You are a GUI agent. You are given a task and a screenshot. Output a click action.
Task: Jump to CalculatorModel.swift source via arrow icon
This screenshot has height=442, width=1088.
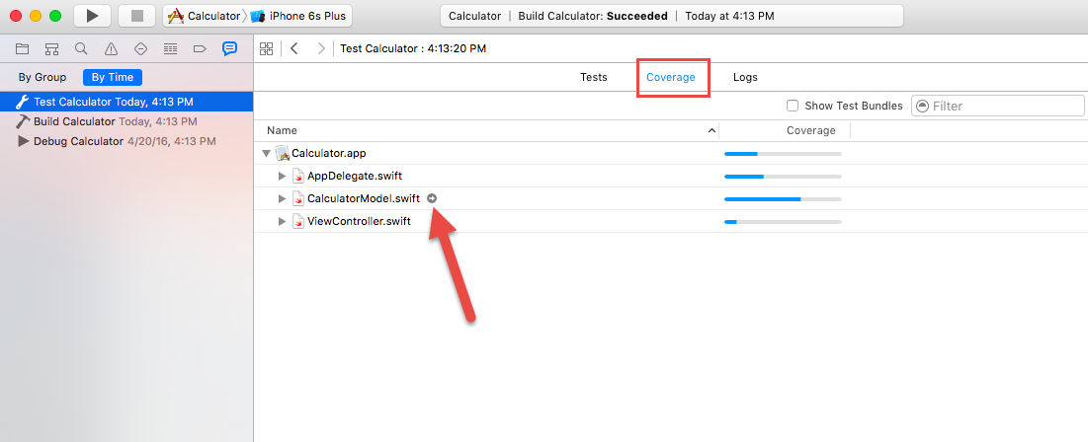coord(432,198)
